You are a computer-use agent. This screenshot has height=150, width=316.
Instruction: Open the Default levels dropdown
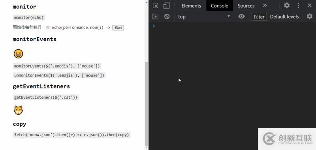coord(284,17)
